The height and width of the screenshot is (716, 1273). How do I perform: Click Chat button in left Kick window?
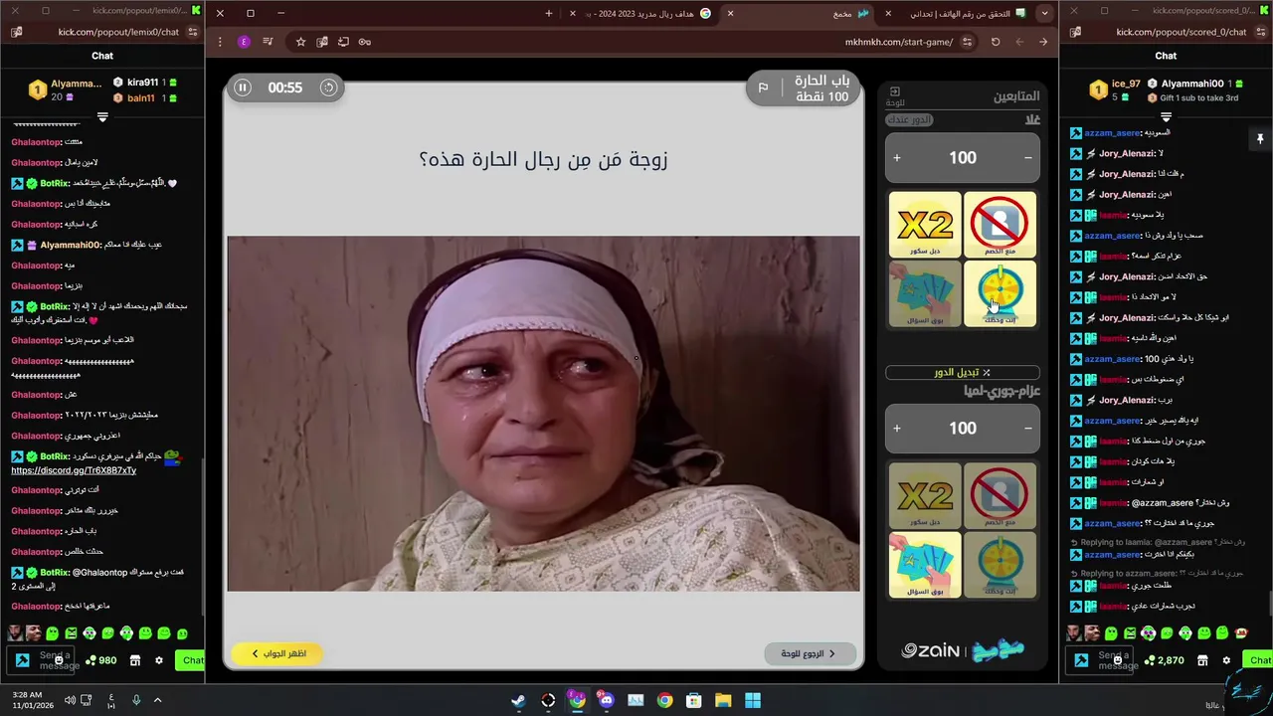point(192,660)
